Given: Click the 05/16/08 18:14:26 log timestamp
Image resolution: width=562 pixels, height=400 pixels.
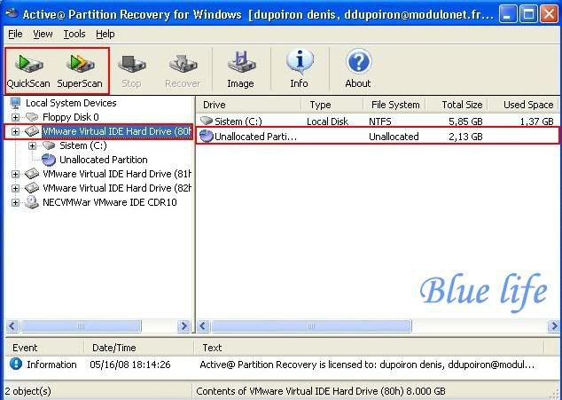Looking at the screenshot, I should click(x=130, y=365).
